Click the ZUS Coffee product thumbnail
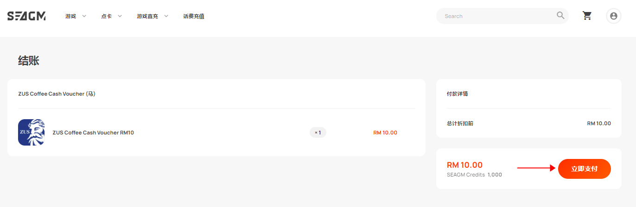This screenshot has width=636, height=207. (x=31, y=132)
